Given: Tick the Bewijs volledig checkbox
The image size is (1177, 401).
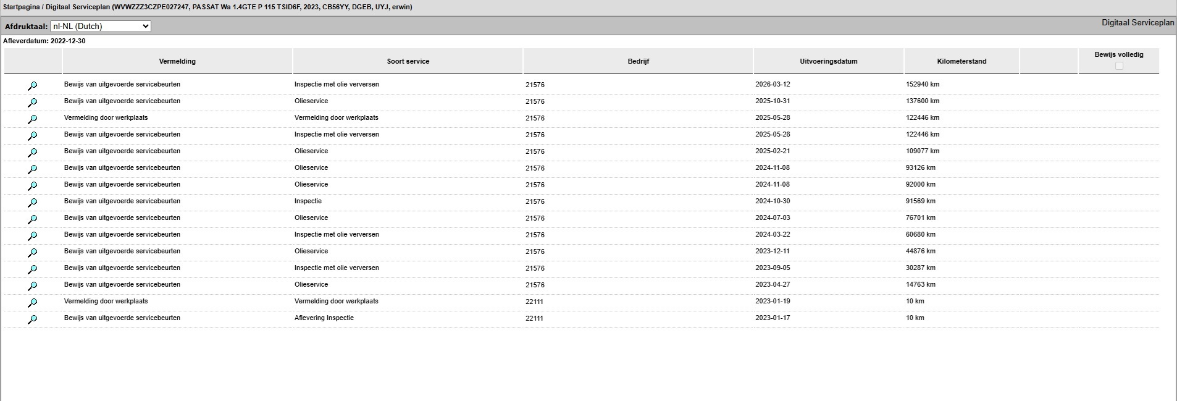Looking at the screenshot, I should pos(1119,65).
